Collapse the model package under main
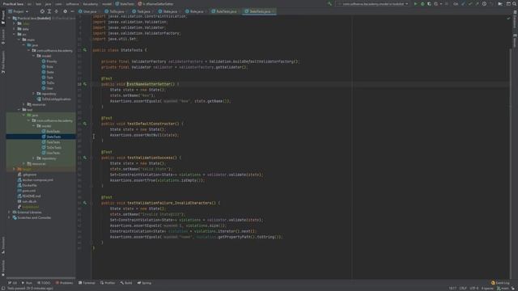 click(x=33, y=56)
